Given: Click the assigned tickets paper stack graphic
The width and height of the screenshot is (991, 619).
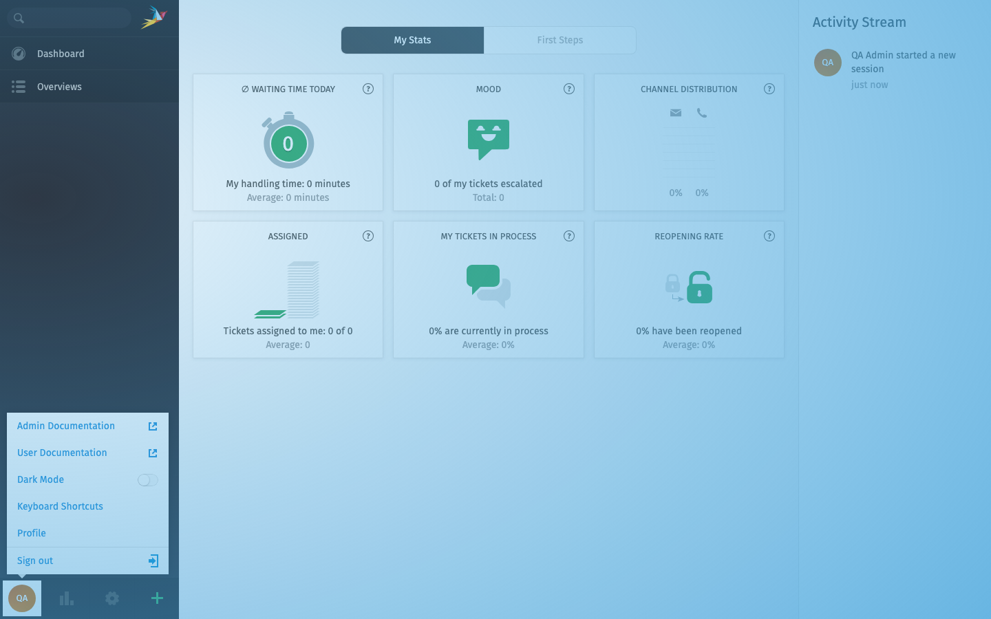Looking at the screenshot, I should pyautogui.click(x=288, y=290).
